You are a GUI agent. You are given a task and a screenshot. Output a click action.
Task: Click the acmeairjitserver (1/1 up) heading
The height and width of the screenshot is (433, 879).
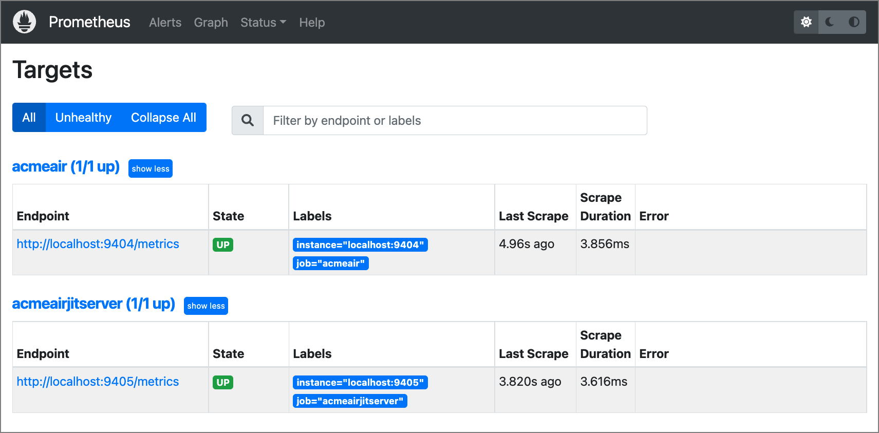93,304
